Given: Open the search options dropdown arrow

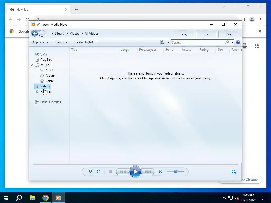Looking at the screenshot, I should click(232, 43).
